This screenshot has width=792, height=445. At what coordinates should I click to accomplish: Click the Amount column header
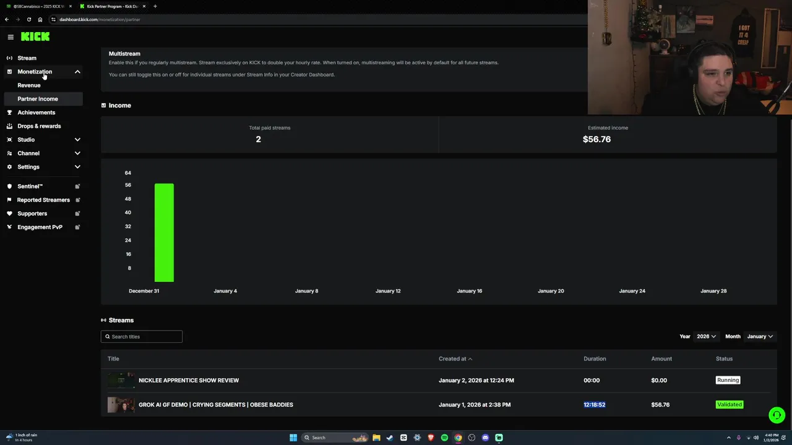(661, 358)
